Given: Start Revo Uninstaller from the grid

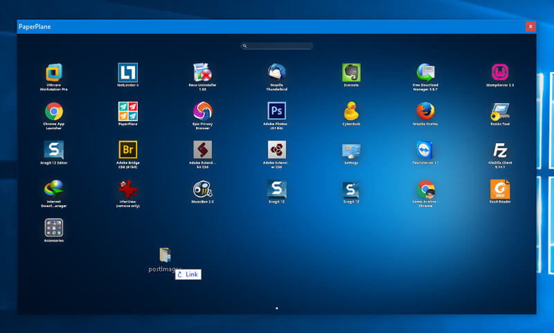Looking at the screenshot, I should pyautogui.click(x=202, y=73).
